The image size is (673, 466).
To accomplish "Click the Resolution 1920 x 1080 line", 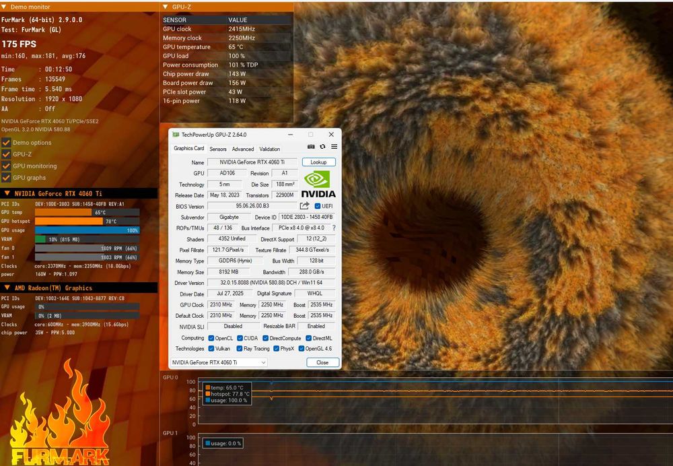I will coord(42,99).
